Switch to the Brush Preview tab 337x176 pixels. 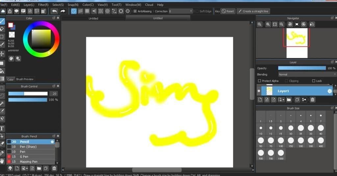[x=25, y=79]
